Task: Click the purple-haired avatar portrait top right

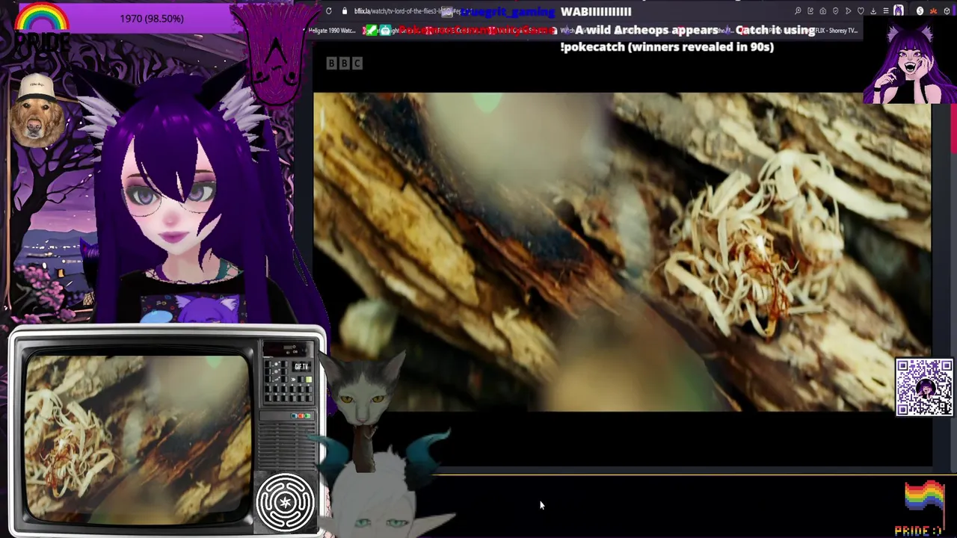Action: [909, 64]
